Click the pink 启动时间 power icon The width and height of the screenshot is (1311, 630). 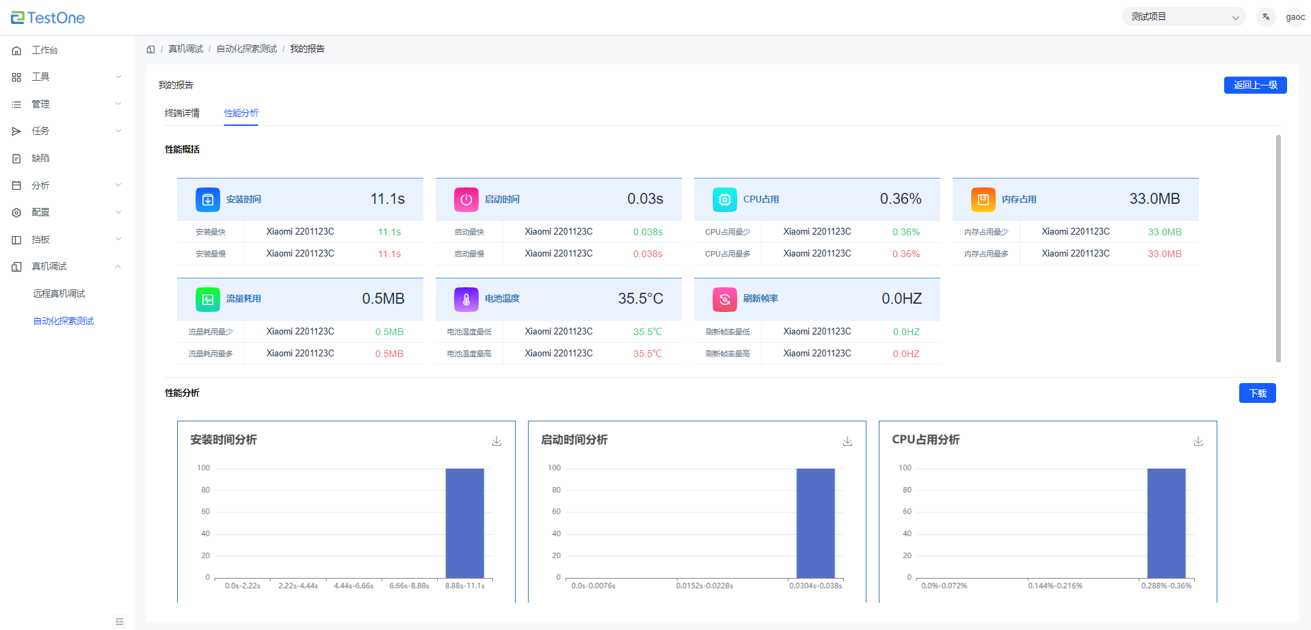point(466,200)
